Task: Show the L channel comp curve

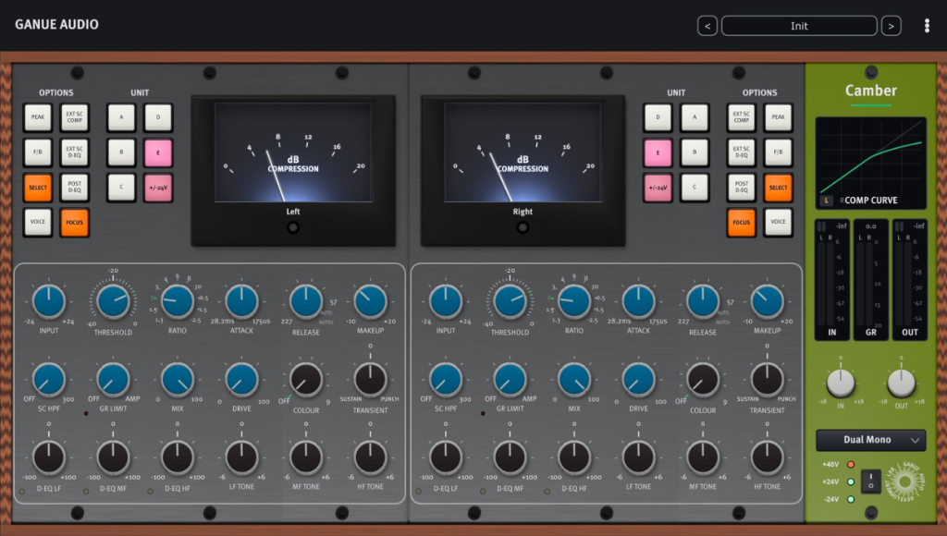Action: coord(826,201)
